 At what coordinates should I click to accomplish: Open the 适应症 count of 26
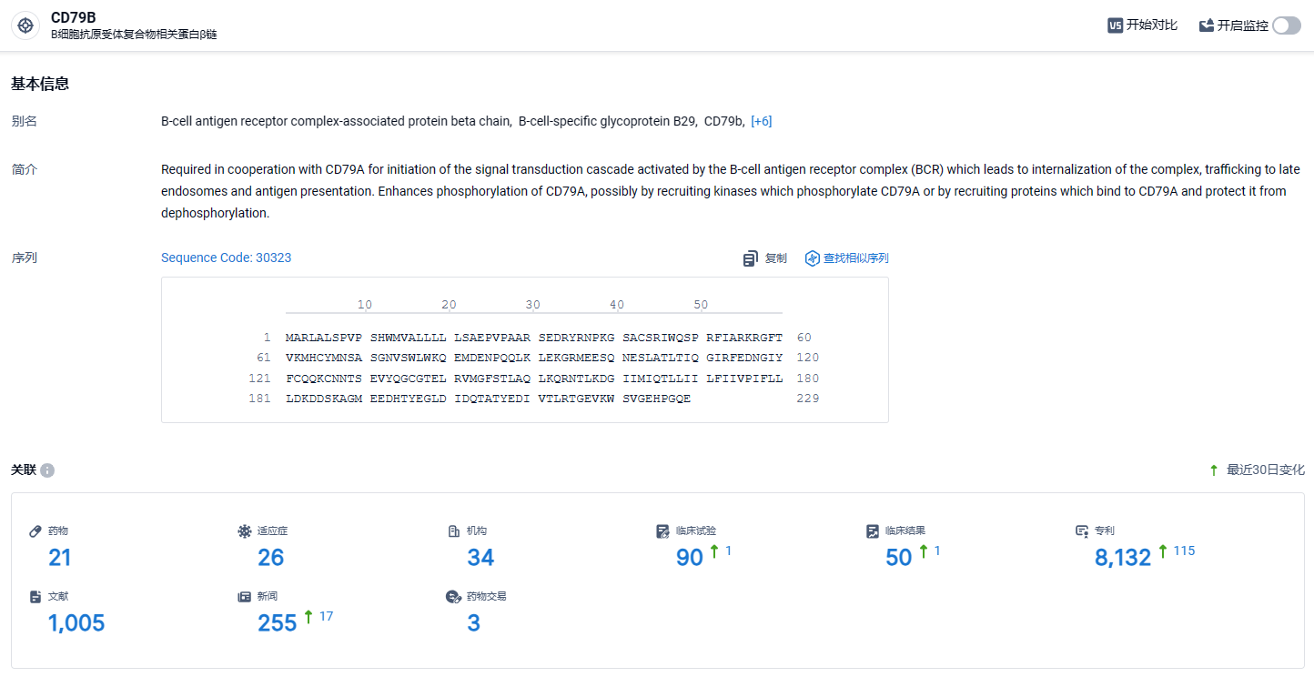270,558
